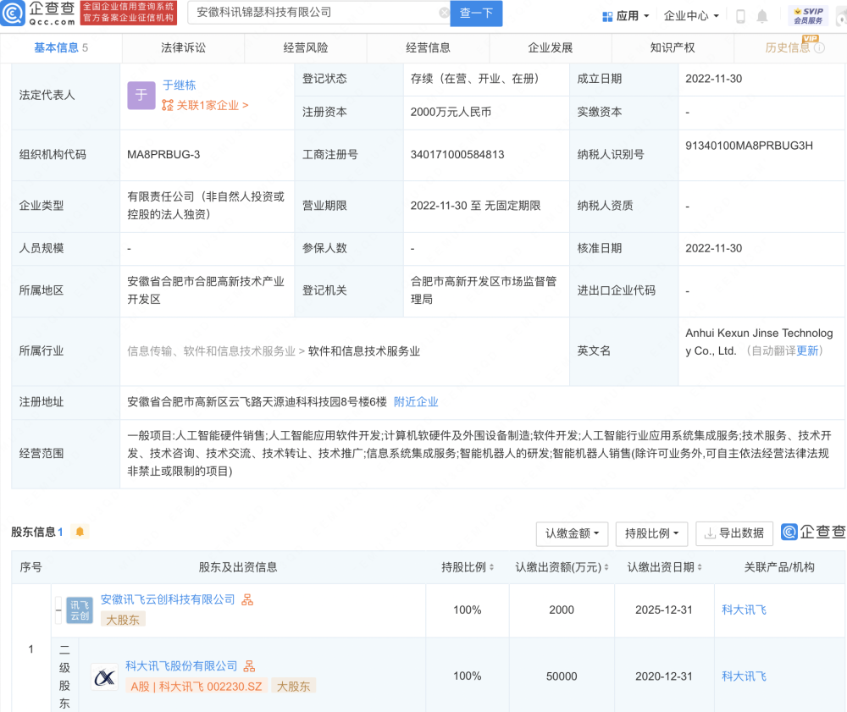Expand the 企业中心 dropdown

coord(691,16)
